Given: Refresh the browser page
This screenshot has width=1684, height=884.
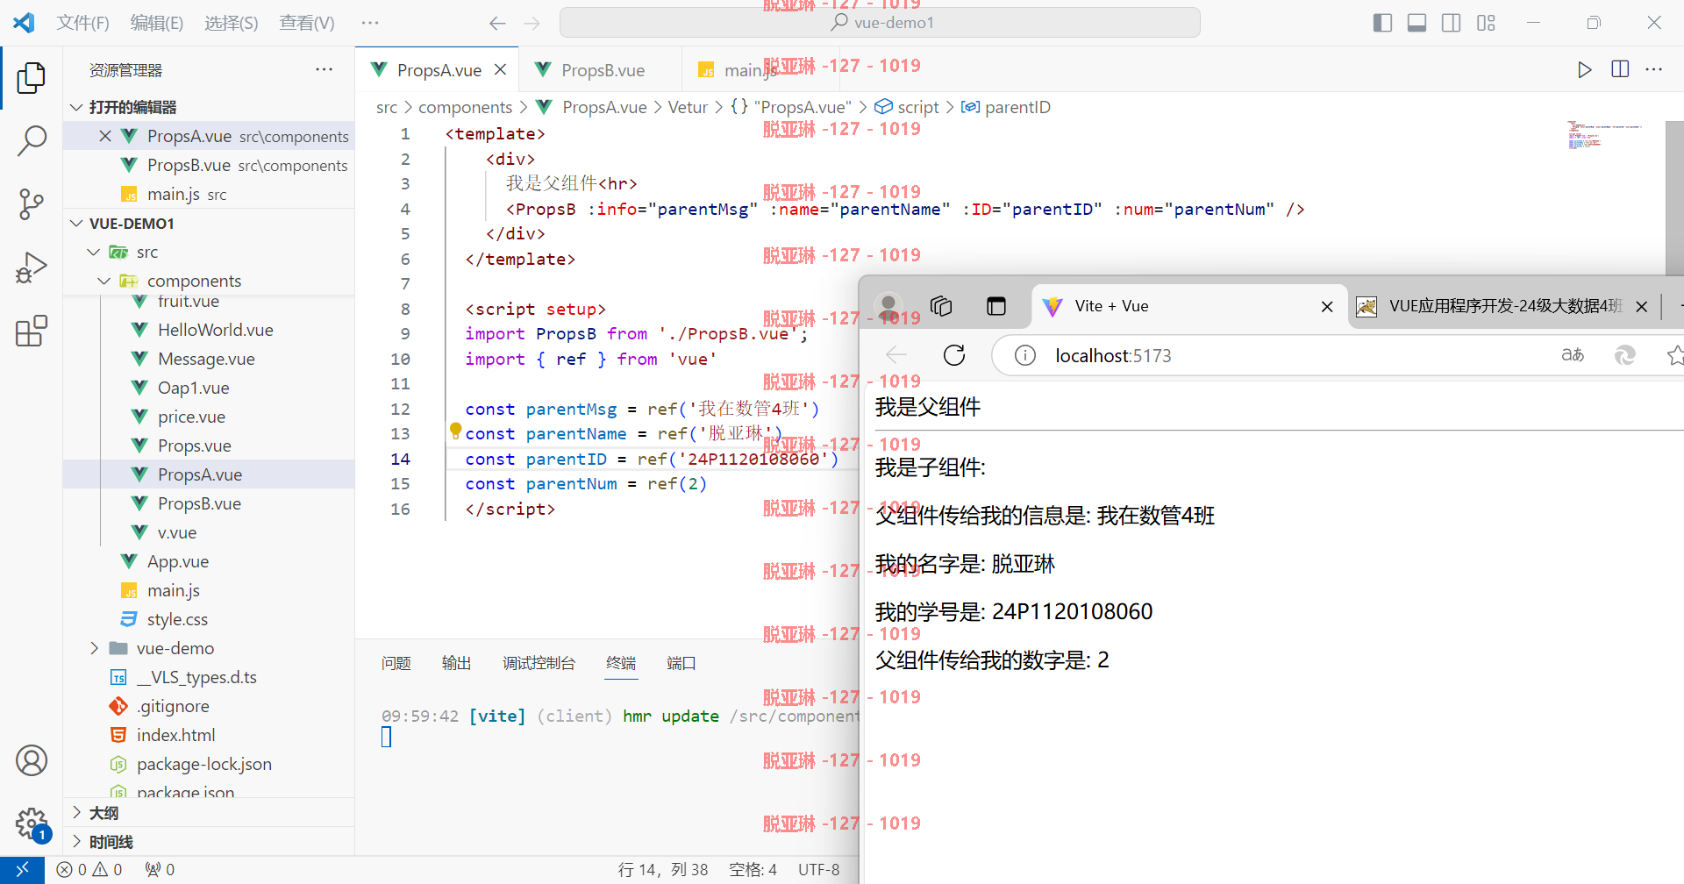Looking at the screenshot, I should pos(954,355).
